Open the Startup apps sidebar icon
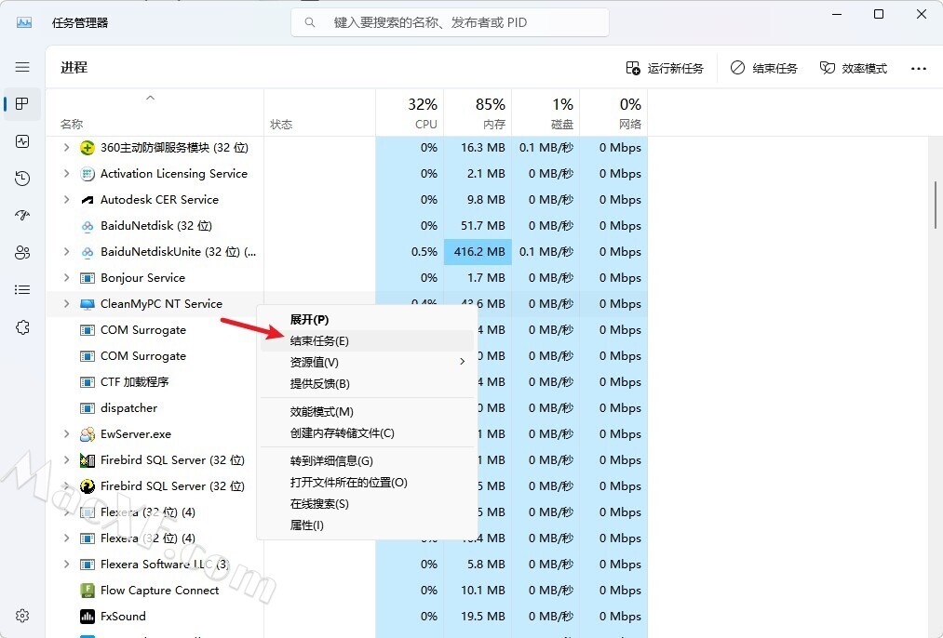This screenshot has width=943, height=638. point(22,215)
